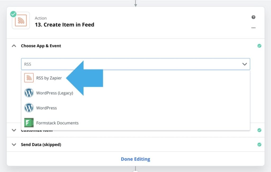Open the help question mark icon
This screenshot has height=172, width=271.
(253, 17)
